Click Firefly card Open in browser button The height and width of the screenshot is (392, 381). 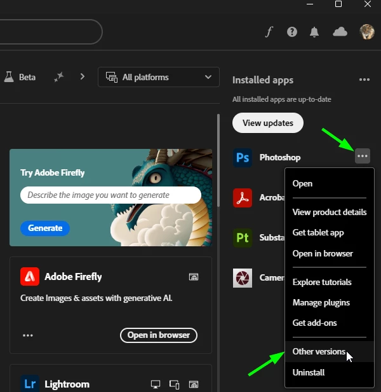tap(159, 335)
